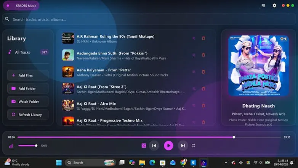Open the taskbar weather widget

pos(17,163)
